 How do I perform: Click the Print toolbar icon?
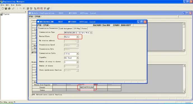[9, 8]
